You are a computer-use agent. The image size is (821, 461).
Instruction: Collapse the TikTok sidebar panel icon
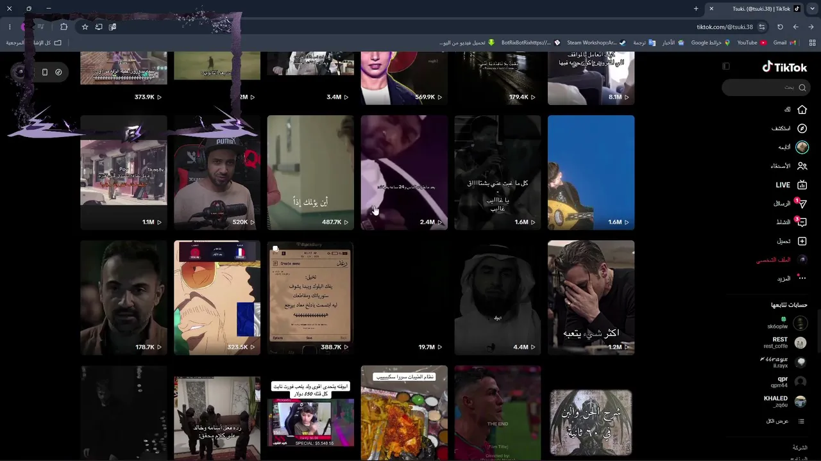[x=726, y=66]
